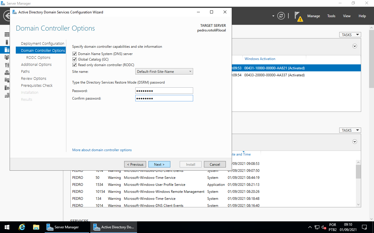Open the Server Manager Dashboard icon
This screenshot has height=233, width=374.
(7, 34)
